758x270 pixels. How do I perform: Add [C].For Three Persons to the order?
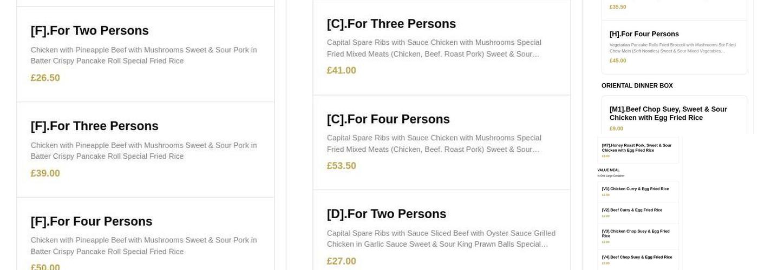391,24
